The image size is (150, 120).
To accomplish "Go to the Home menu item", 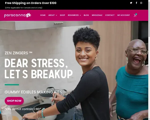I will coord(43,15).
